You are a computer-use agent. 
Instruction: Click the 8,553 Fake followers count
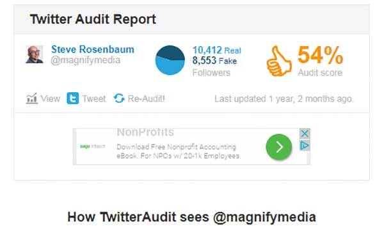[214, 61]
